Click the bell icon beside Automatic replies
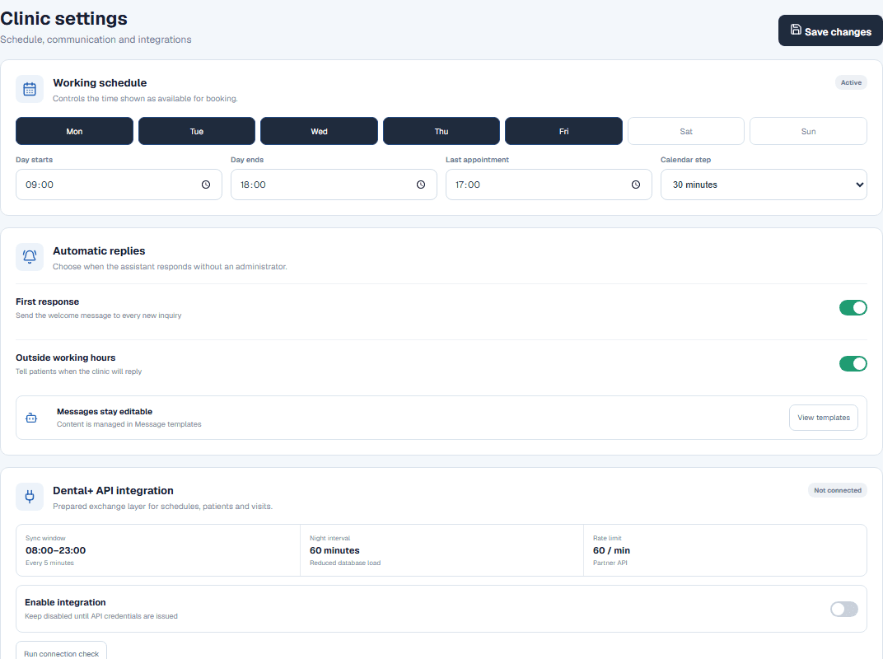Viewport: 883px width, 659px height. click(30, 257)
